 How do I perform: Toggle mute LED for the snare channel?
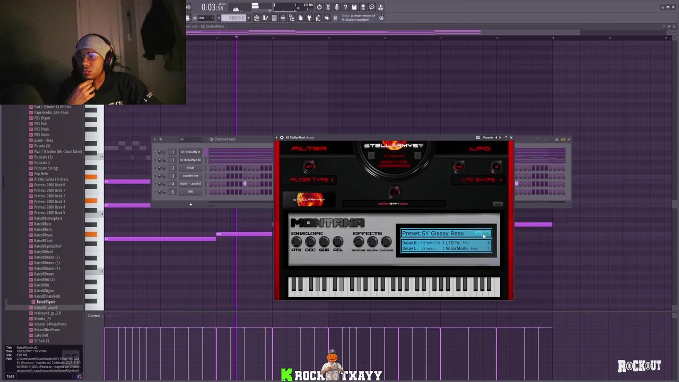click(x=155, y=184)
